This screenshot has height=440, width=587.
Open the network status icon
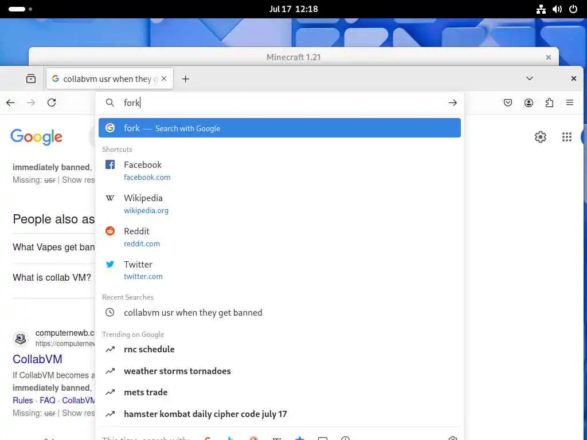[x=541, y=9]
